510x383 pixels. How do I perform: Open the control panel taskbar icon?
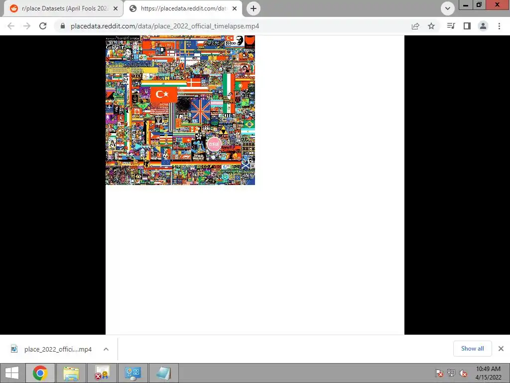132,373
